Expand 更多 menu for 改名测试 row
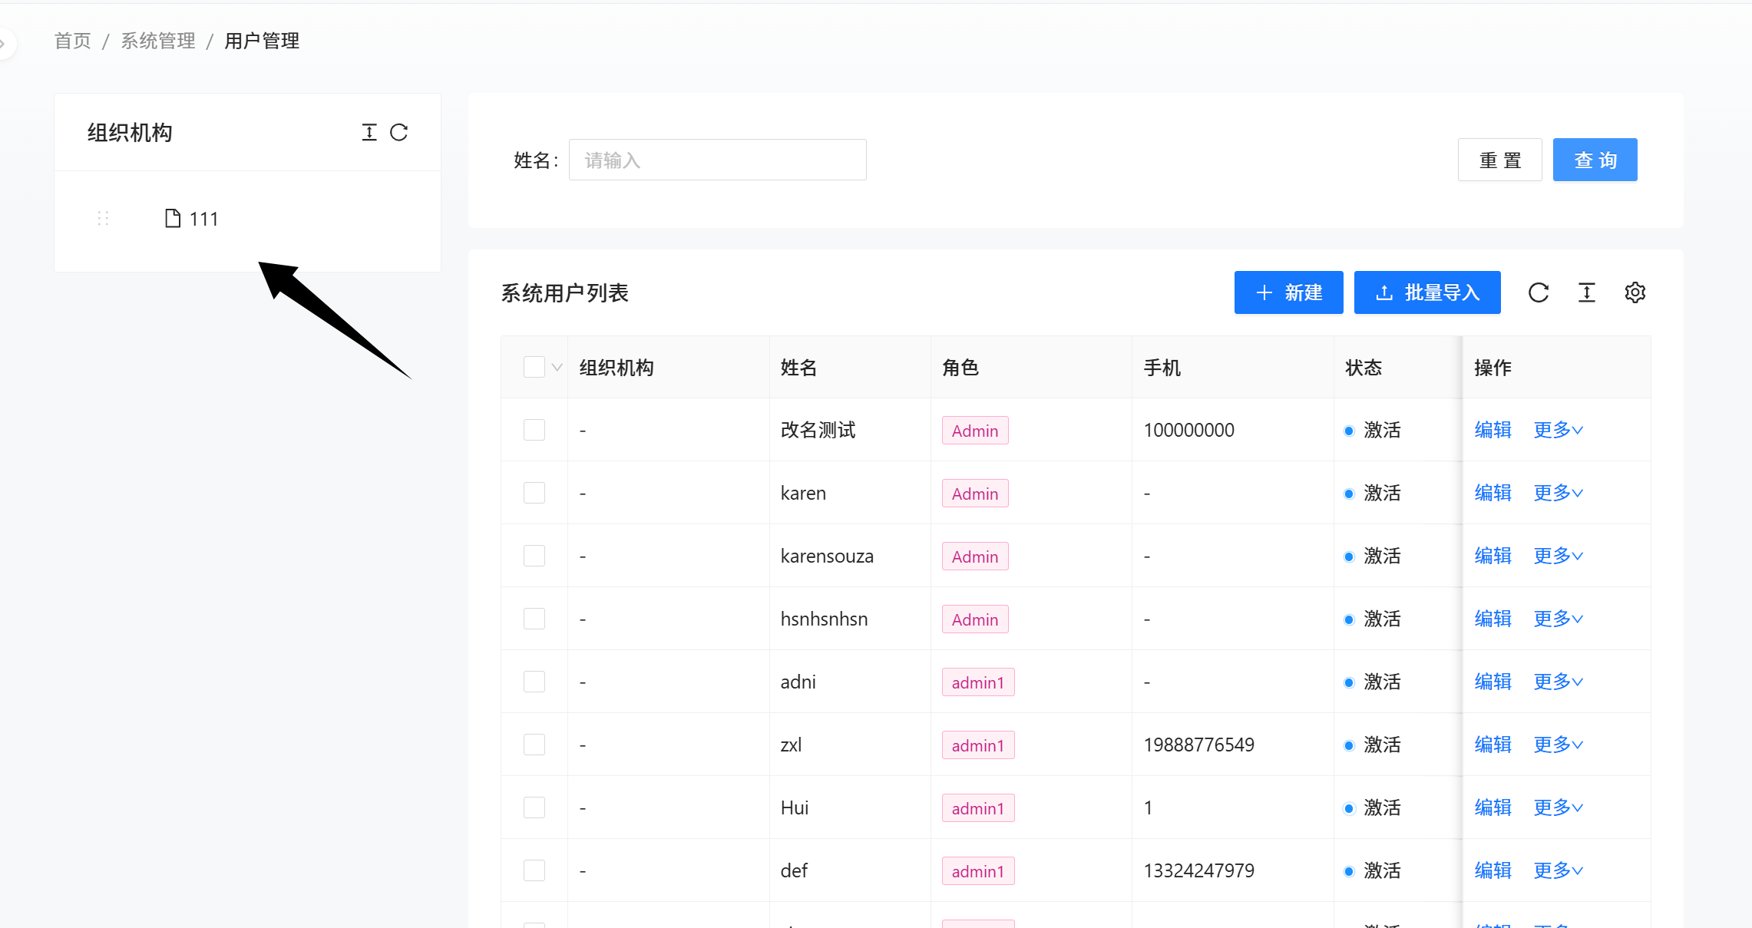The height and width of the screenshot is (928, 1752). click(1558, 430)
